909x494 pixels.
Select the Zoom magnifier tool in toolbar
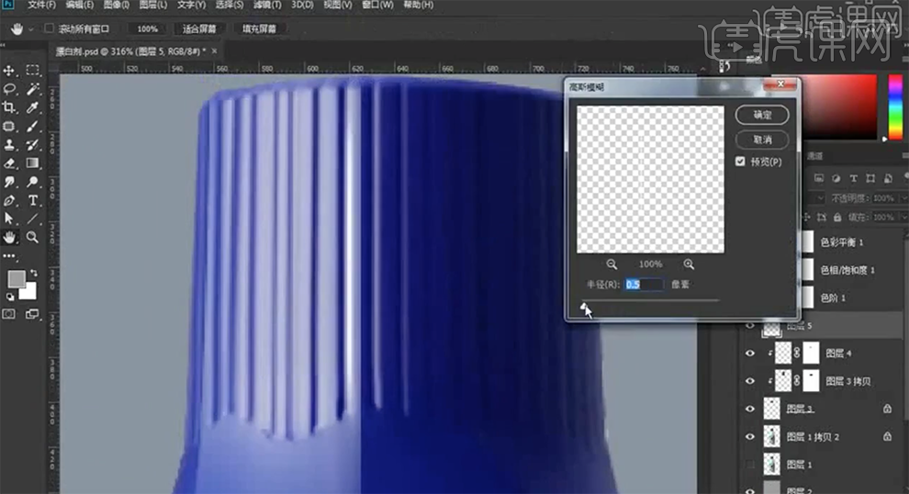tap(32, 237)
